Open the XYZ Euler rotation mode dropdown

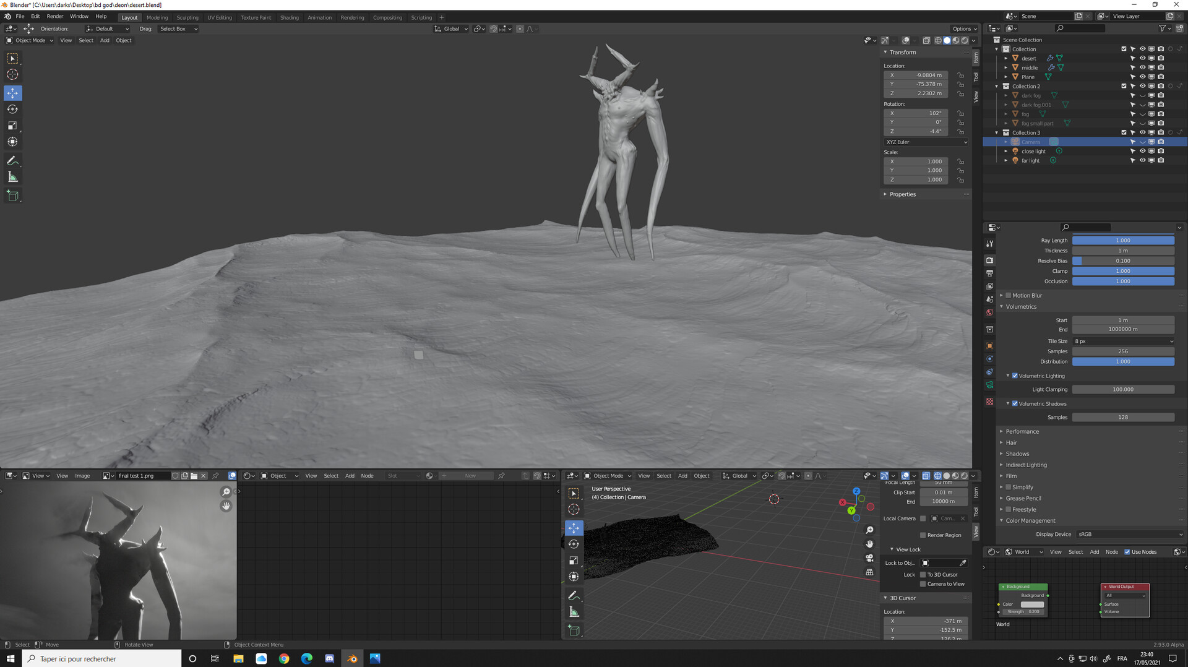926,142
